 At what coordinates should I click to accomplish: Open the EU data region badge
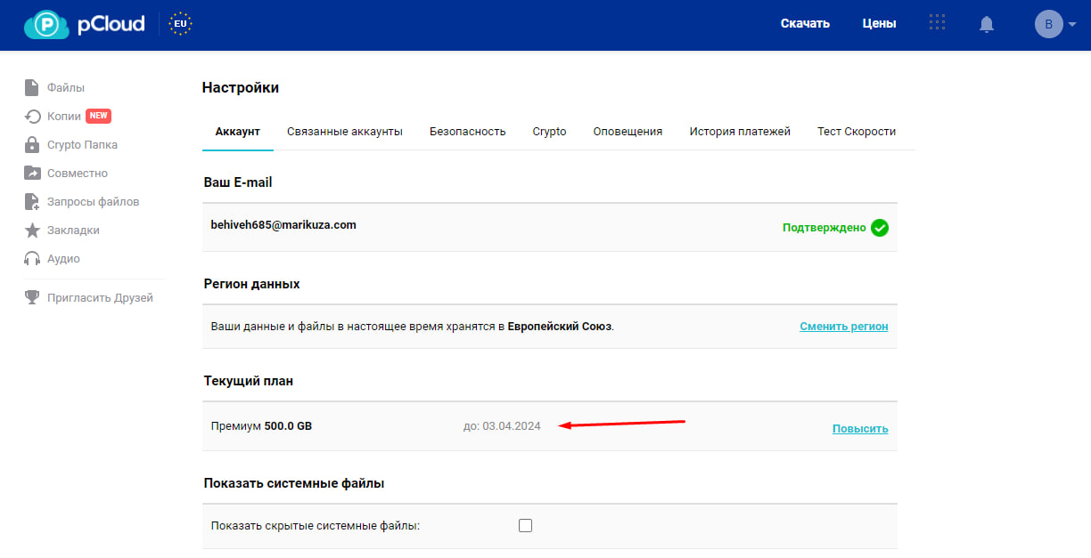click(180, 24)
